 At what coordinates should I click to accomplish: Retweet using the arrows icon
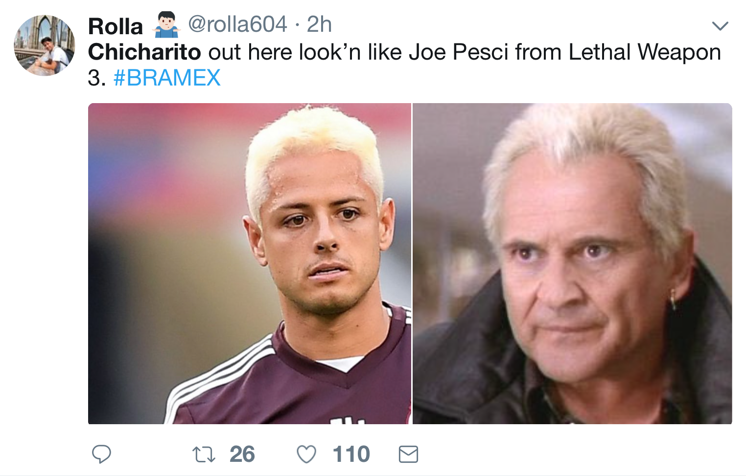point(204,454)
